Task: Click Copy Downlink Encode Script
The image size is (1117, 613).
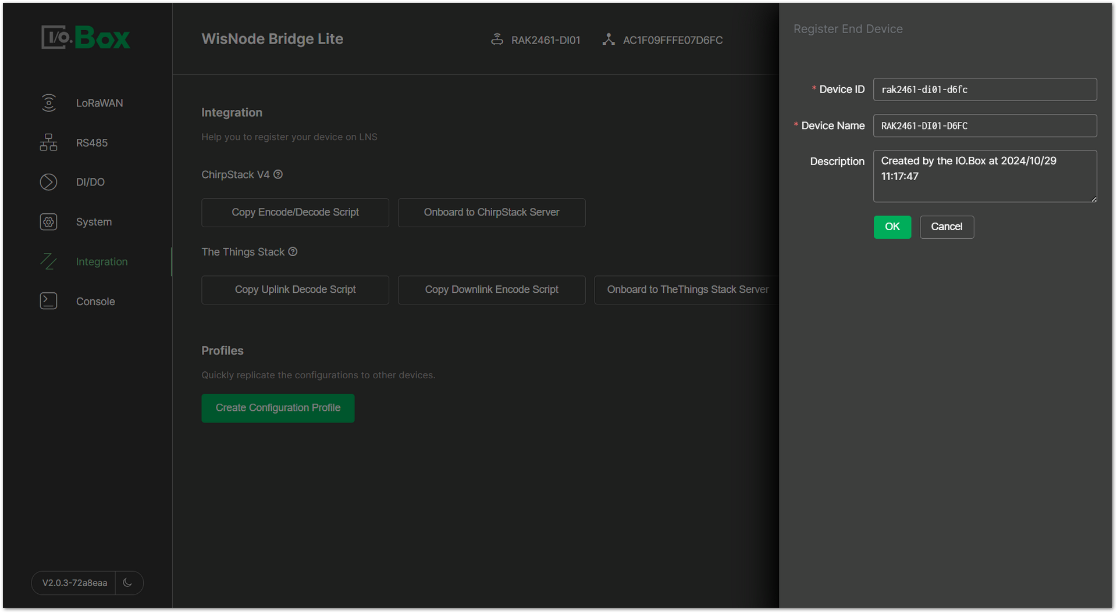Action: 492,290
